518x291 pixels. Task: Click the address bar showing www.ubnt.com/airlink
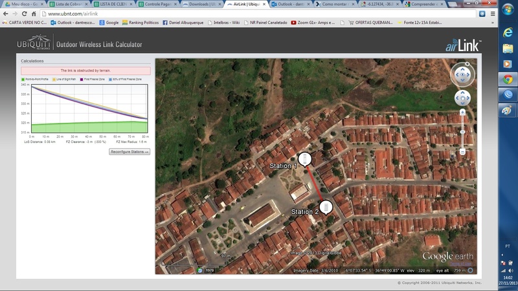click(x=258, y=14)
